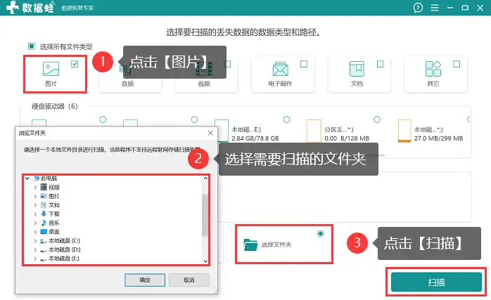491x300 pixels.
Task: Click the 视频 folder icon in tree
Action: tap(44, 187)
